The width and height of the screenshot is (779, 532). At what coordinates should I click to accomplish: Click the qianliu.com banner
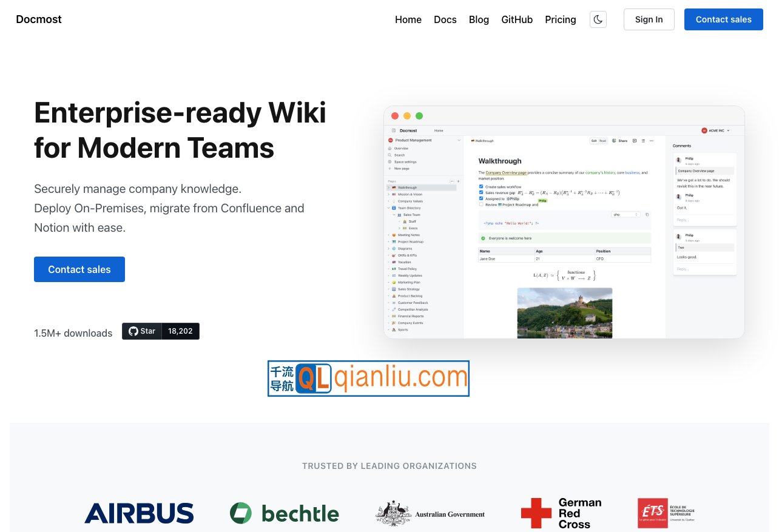coord(368,379)
